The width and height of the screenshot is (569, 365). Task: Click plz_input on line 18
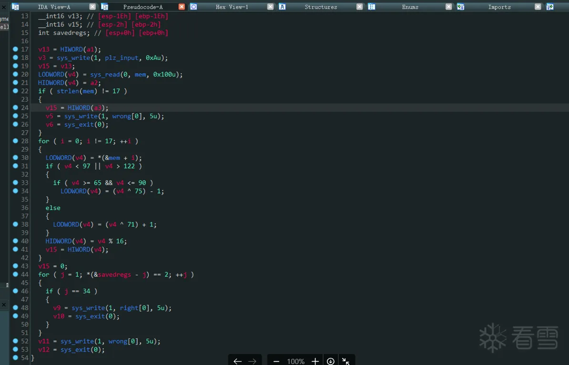pos(122,58)
